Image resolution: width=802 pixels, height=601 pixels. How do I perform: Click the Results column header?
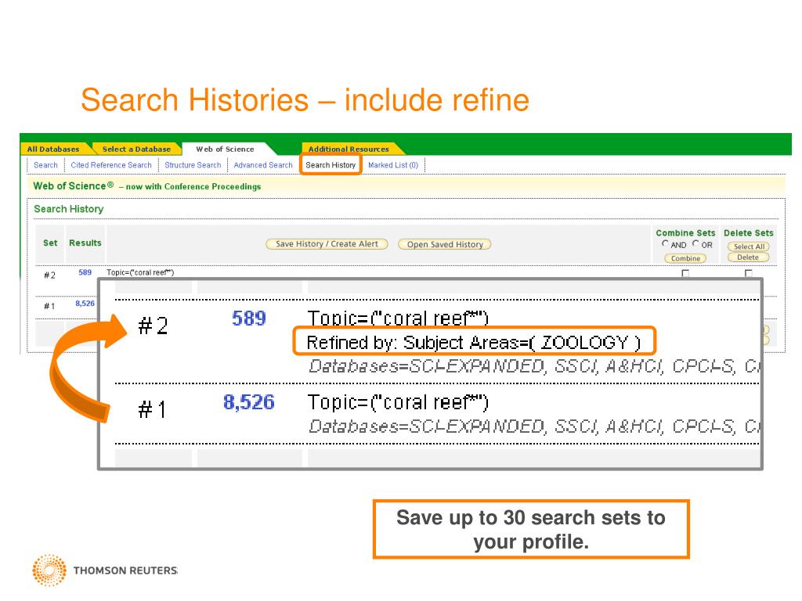(85, 243)
